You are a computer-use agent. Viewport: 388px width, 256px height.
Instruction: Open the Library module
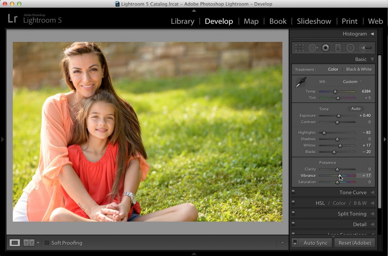[183, 21]
